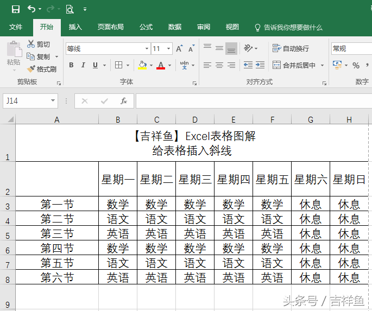Click the formula bar input field
The height and width of the screenshot is (311, 372).
[254, 101]
